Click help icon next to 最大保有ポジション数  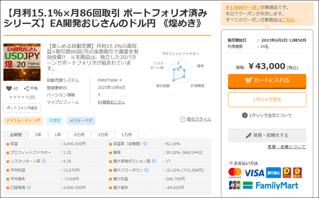(154, 161)
